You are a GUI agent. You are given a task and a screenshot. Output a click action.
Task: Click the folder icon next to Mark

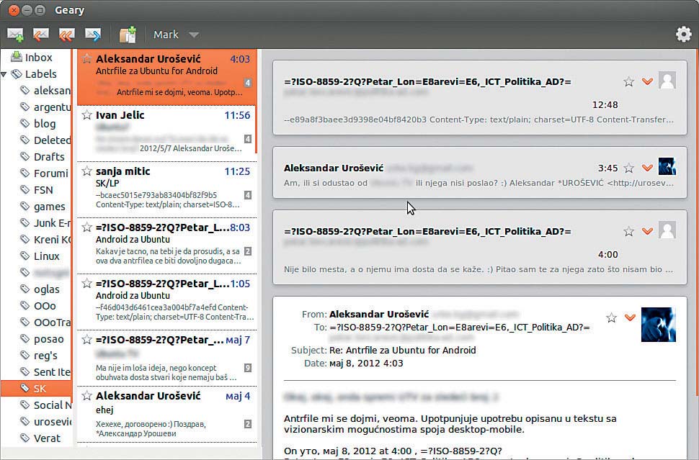click(128, 35)
